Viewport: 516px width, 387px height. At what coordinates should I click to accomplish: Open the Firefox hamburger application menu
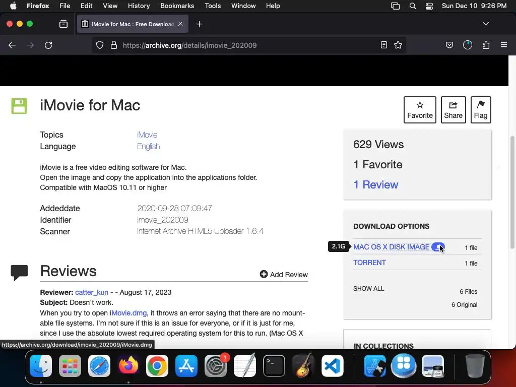point(504,45)
